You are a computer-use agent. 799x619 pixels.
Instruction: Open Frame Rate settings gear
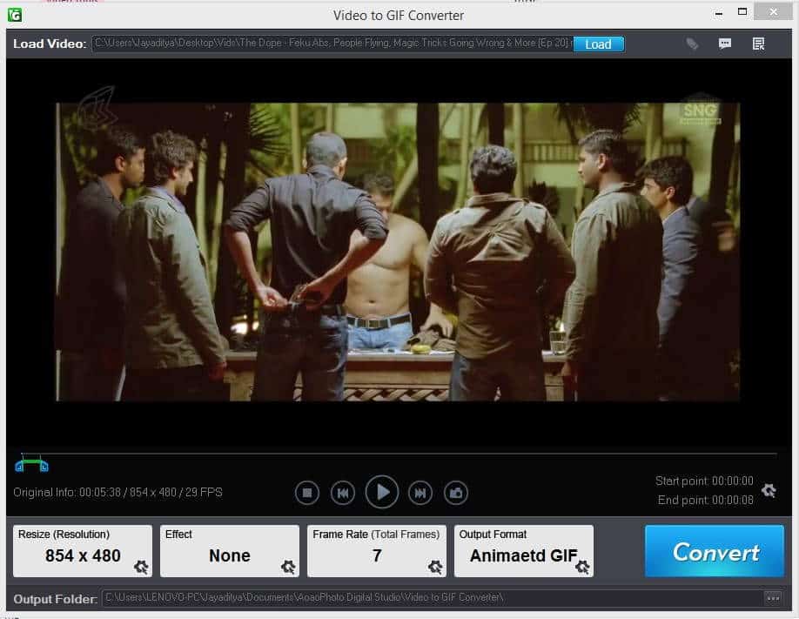pos(435,567)
